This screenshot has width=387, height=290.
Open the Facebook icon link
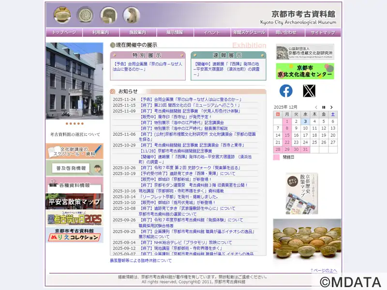pos(286,91)
